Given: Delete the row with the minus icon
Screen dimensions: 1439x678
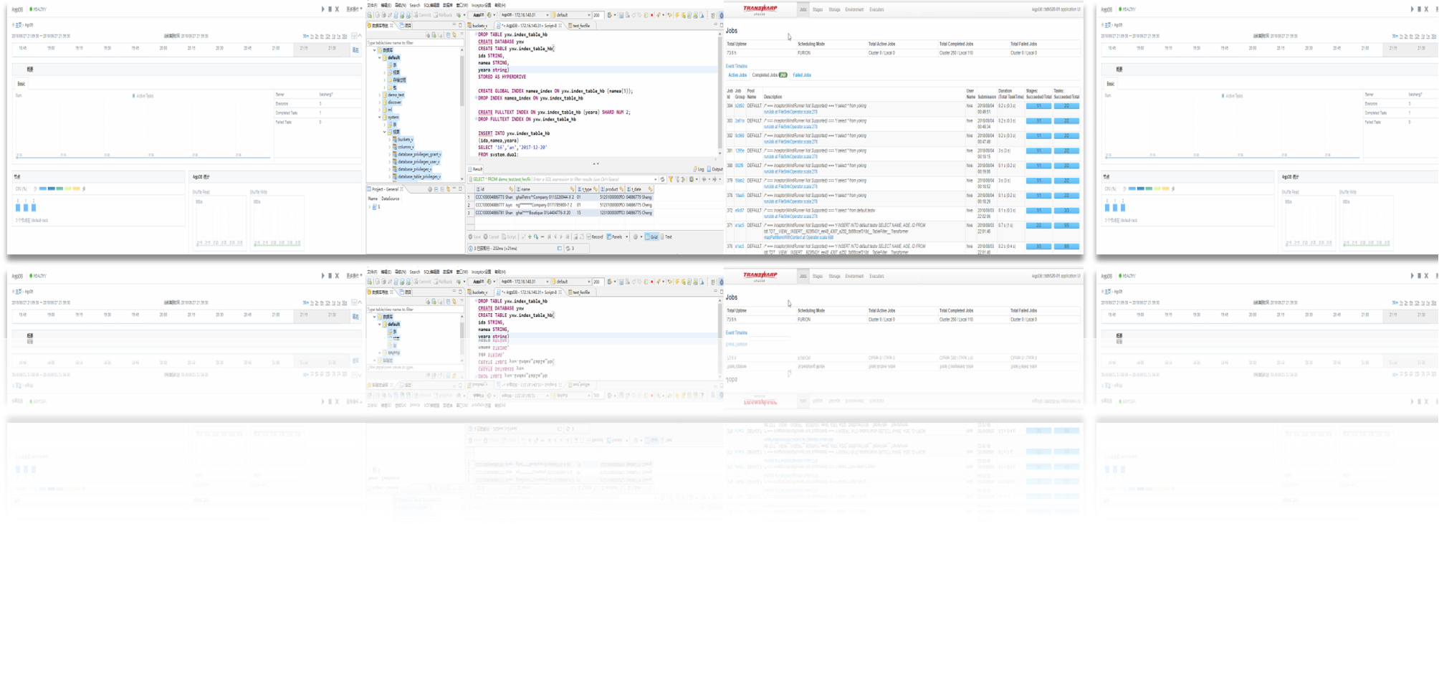Looking at the screenshot, I should click(x=542, y=237).
